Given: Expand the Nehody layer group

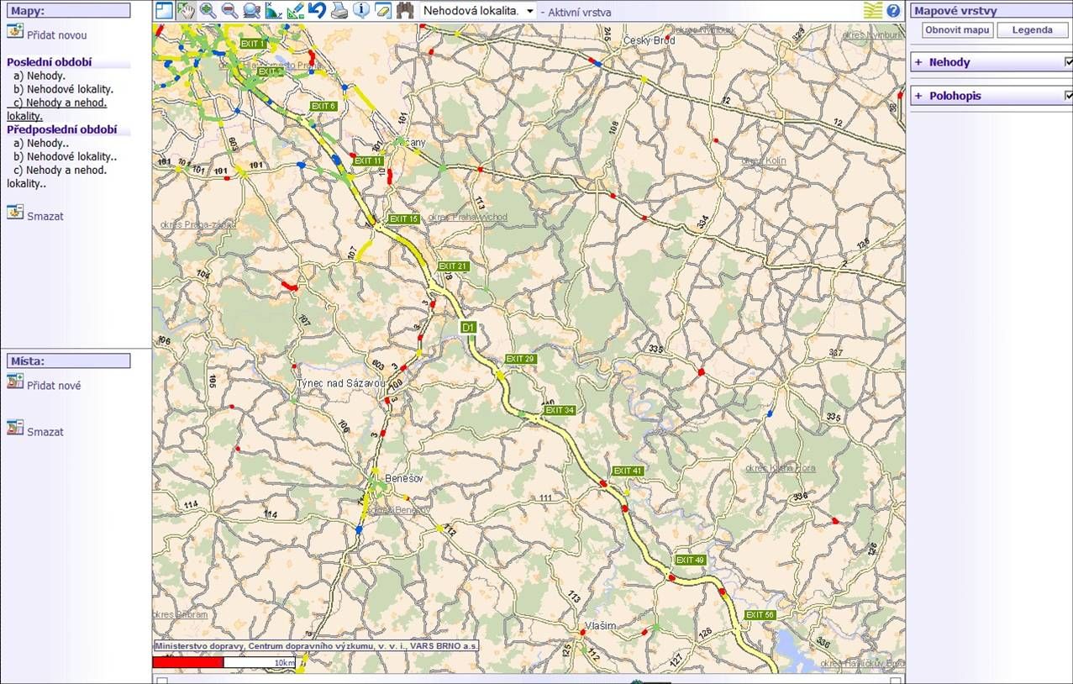Looking at the screenshot, I should pyautogui.click(x=919, y=62).
